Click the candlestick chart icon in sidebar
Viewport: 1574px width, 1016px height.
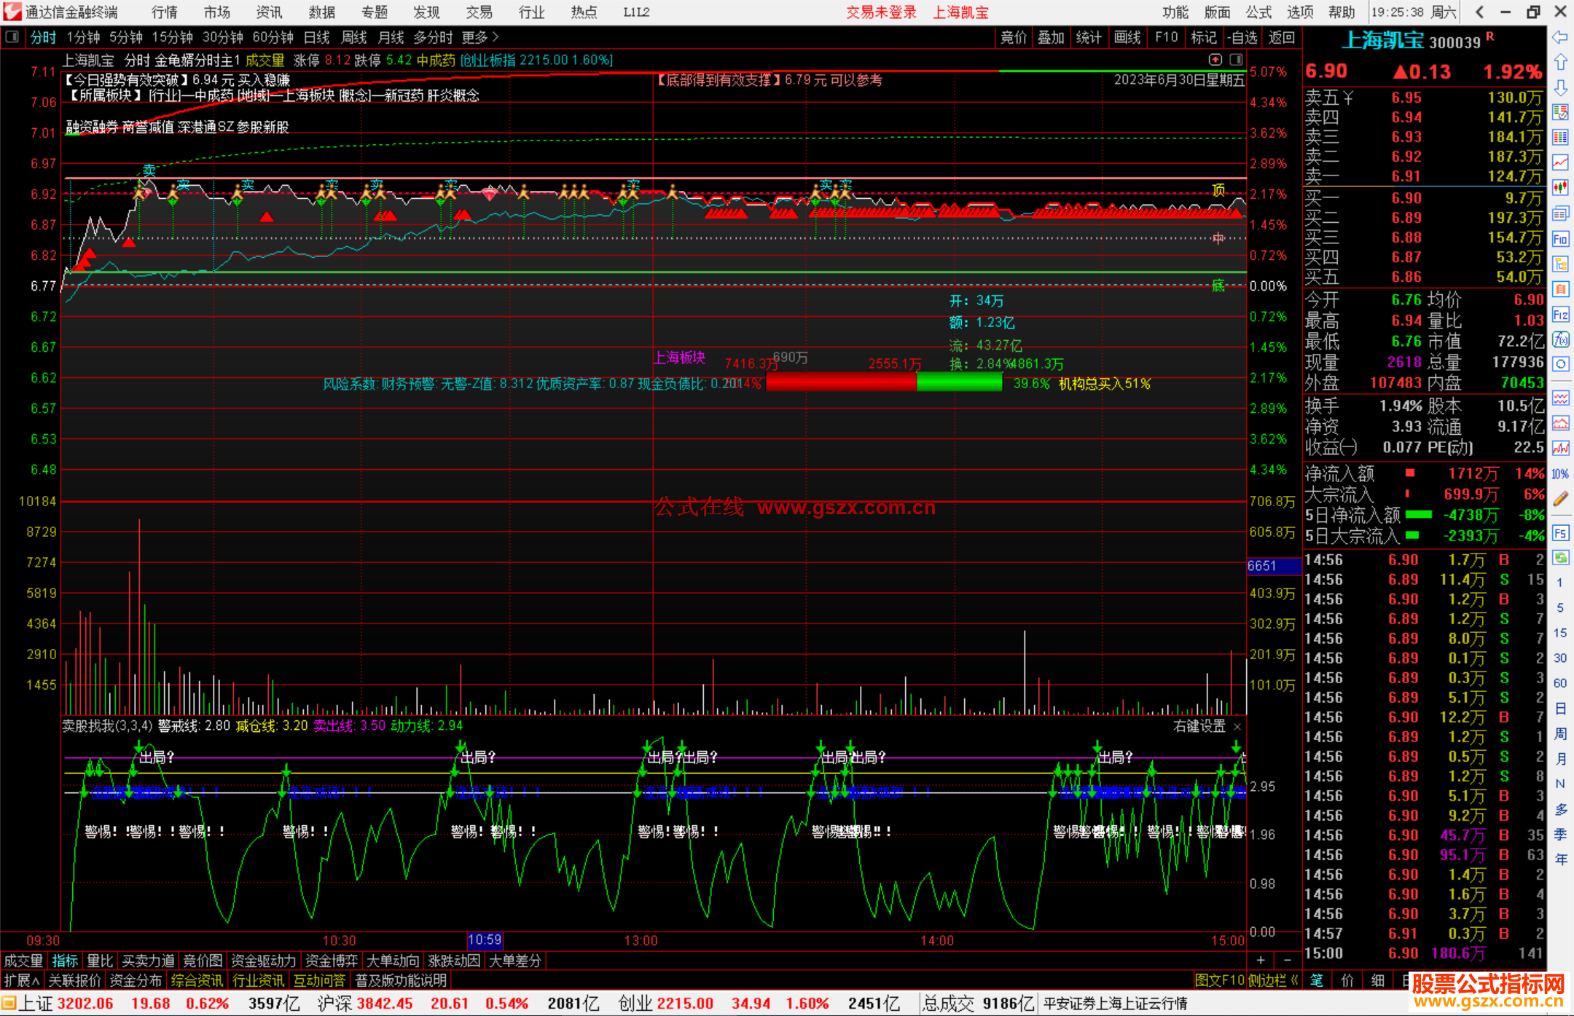[1560, 187]
